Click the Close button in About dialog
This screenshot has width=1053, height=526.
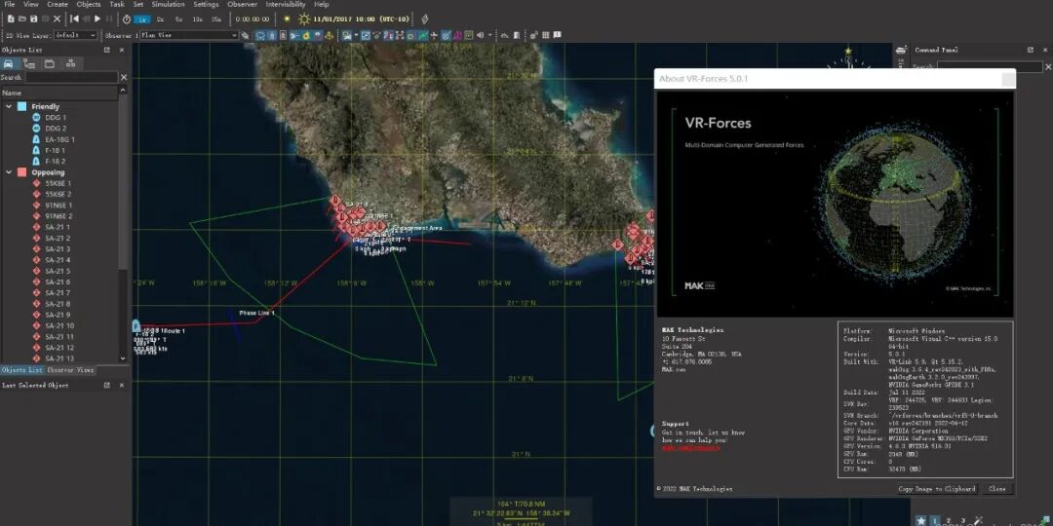997,489
